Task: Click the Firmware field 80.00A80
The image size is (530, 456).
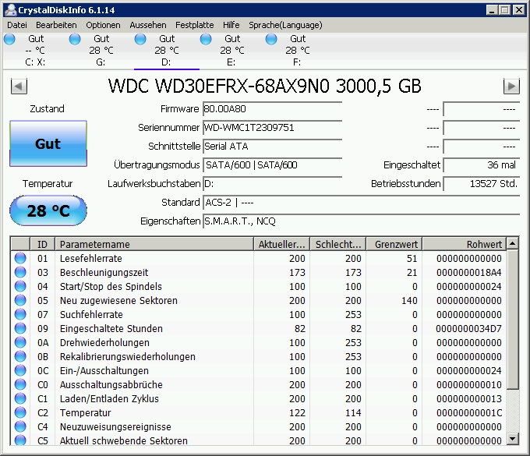Action: [273, 109]
